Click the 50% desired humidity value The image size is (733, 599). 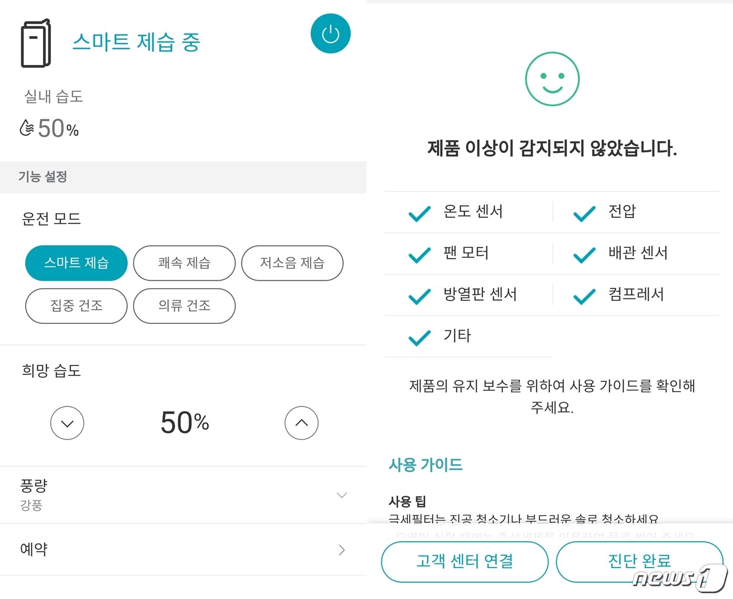184,423
